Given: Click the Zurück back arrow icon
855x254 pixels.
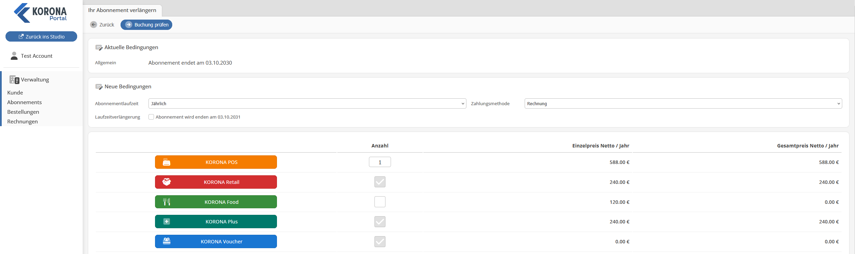Looking at the screenshot, I should [94, 25].
